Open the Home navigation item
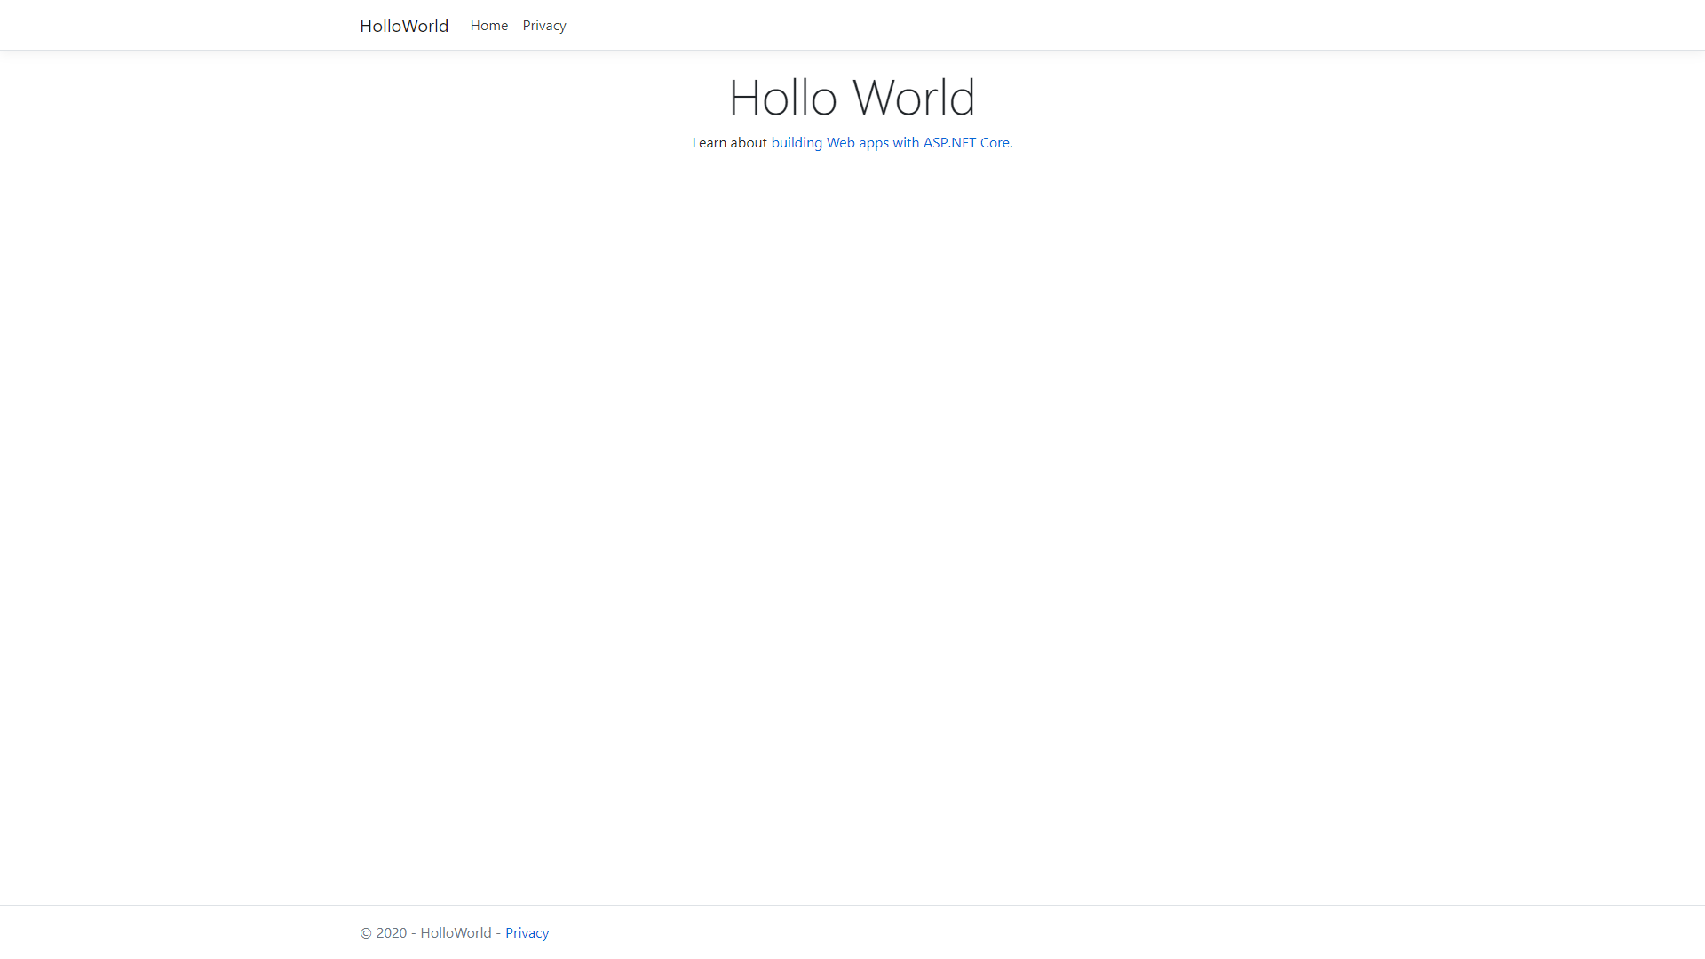1705x959 pixels. coord(489,26)
